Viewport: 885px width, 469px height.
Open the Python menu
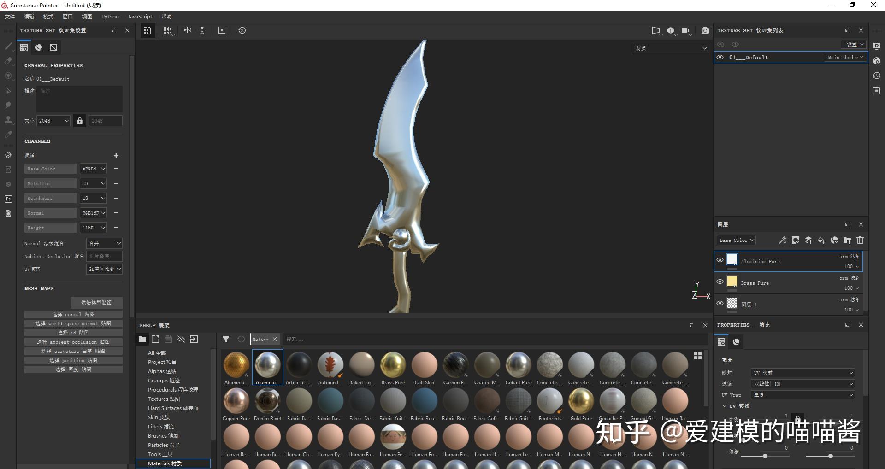click(110, 17)
